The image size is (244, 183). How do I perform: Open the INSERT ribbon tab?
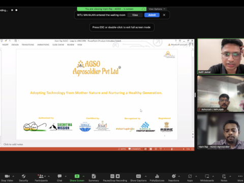[x=5, y=45]
